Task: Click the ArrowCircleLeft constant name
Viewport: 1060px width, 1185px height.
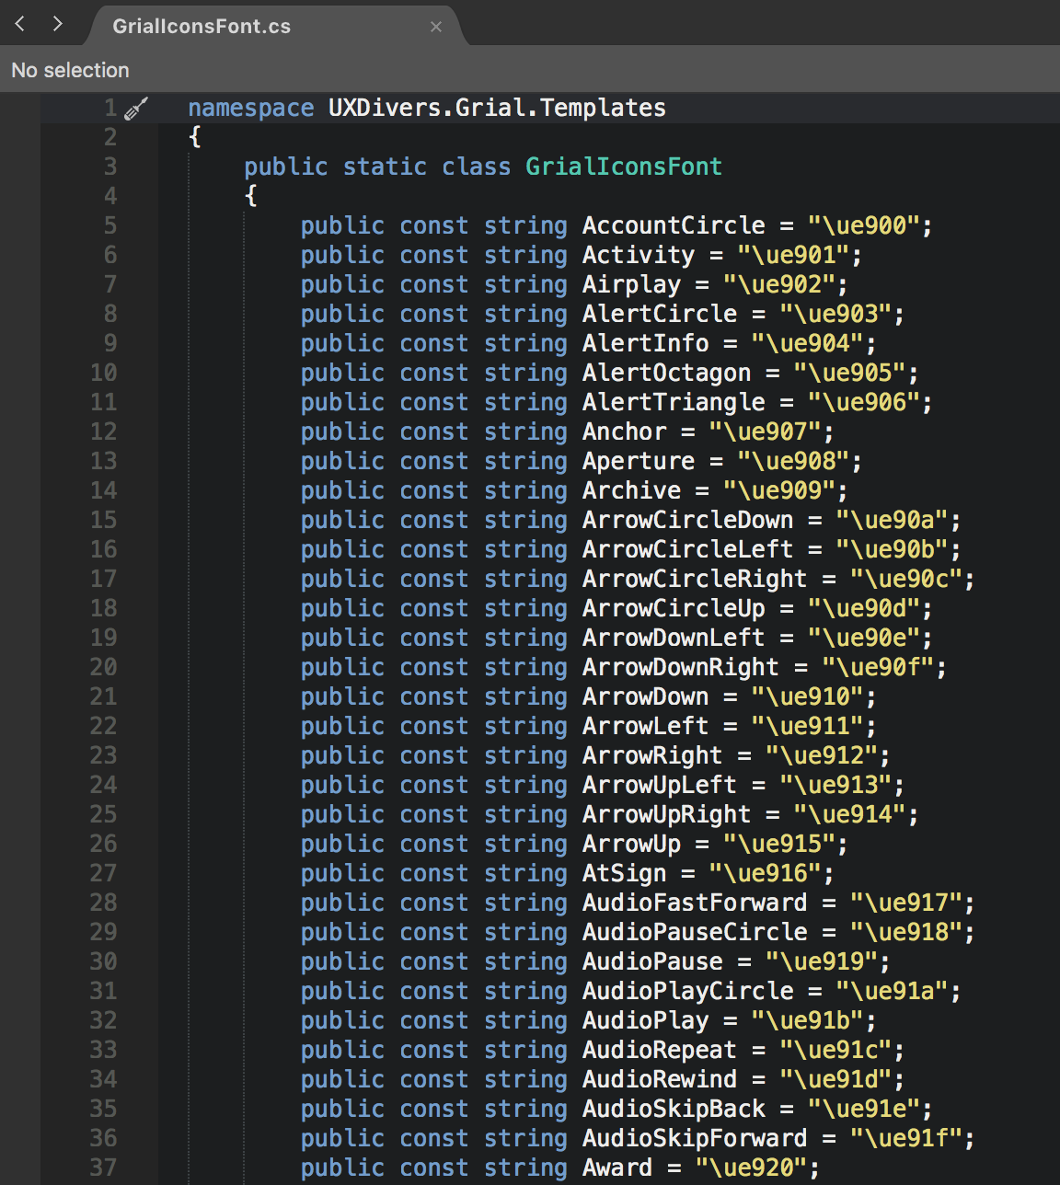Action: coord(688,549)
